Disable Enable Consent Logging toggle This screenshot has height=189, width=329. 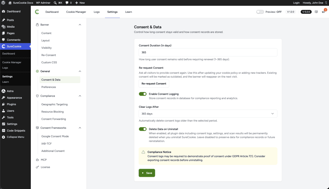[x=143, y=94]
